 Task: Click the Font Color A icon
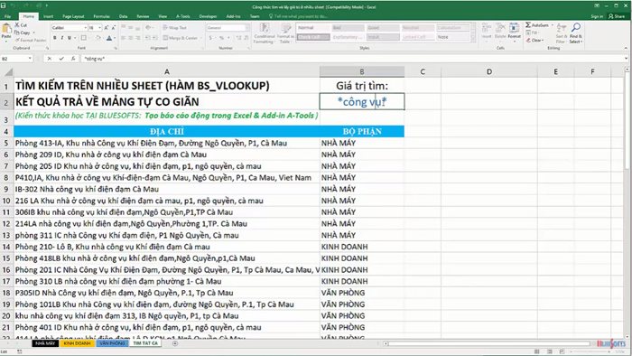tap(109, 38)
